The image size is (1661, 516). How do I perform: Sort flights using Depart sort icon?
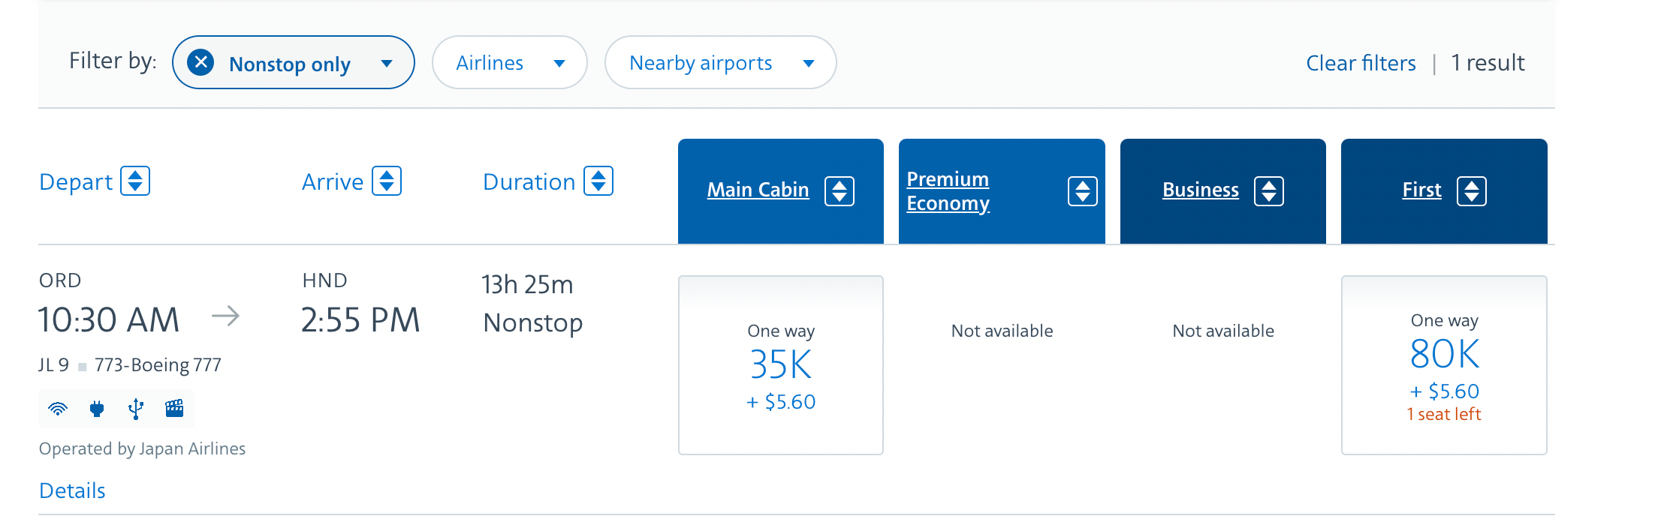pyautogui.click(x=135, y=181)
